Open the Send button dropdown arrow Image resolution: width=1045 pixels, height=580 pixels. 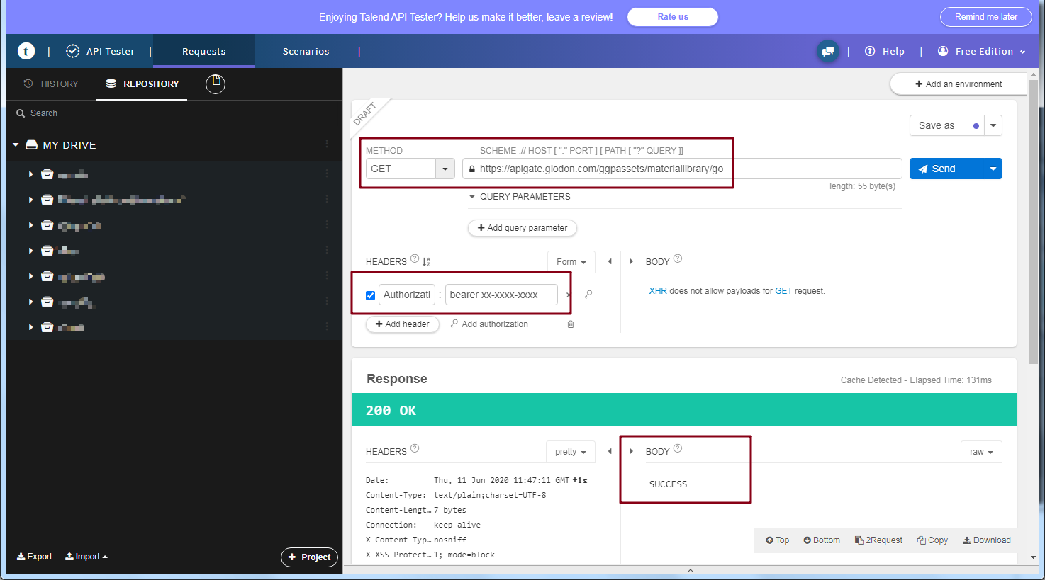coord(993,169)
